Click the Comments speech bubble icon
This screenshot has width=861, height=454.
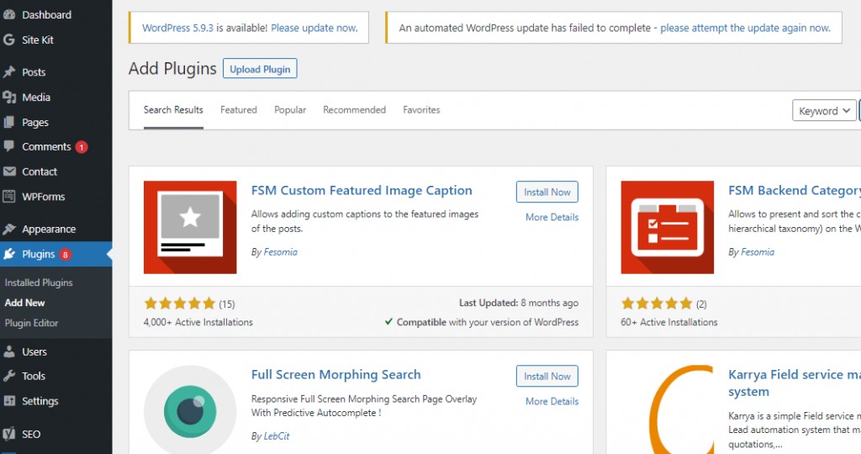[9, 146]
